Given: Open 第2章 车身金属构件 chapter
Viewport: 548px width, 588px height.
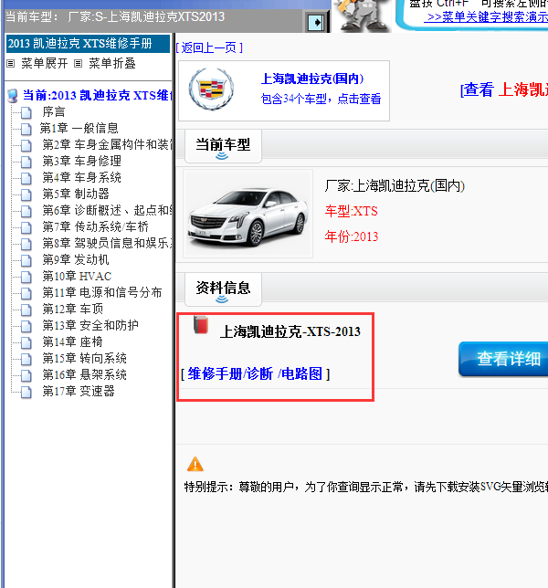Looking at the screenshot, I should click(x=107, y=145).
